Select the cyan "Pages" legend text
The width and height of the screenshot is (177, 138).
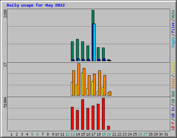pos(173,42)
